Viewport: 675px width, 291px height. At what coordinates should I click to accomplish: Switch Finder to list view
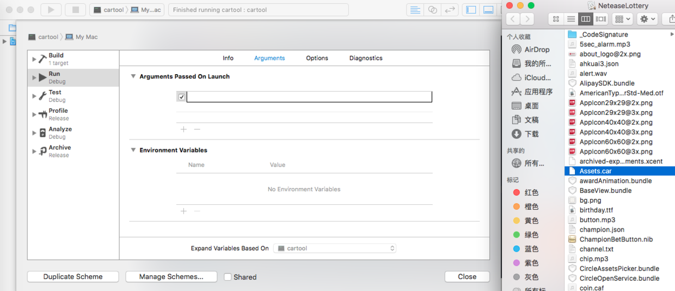pos(570,19)
